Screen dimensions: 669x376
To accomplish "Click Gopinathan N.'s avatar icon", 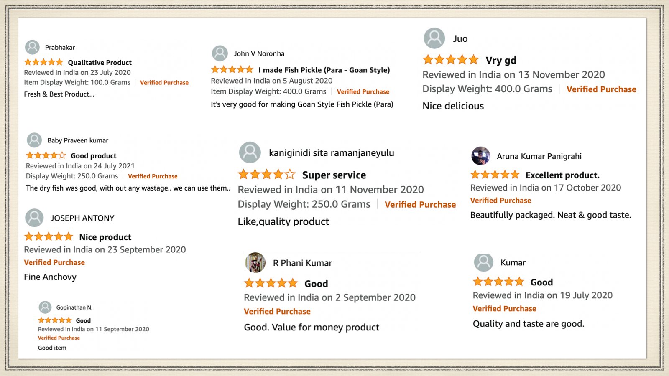I will click(x=45, y=307).
